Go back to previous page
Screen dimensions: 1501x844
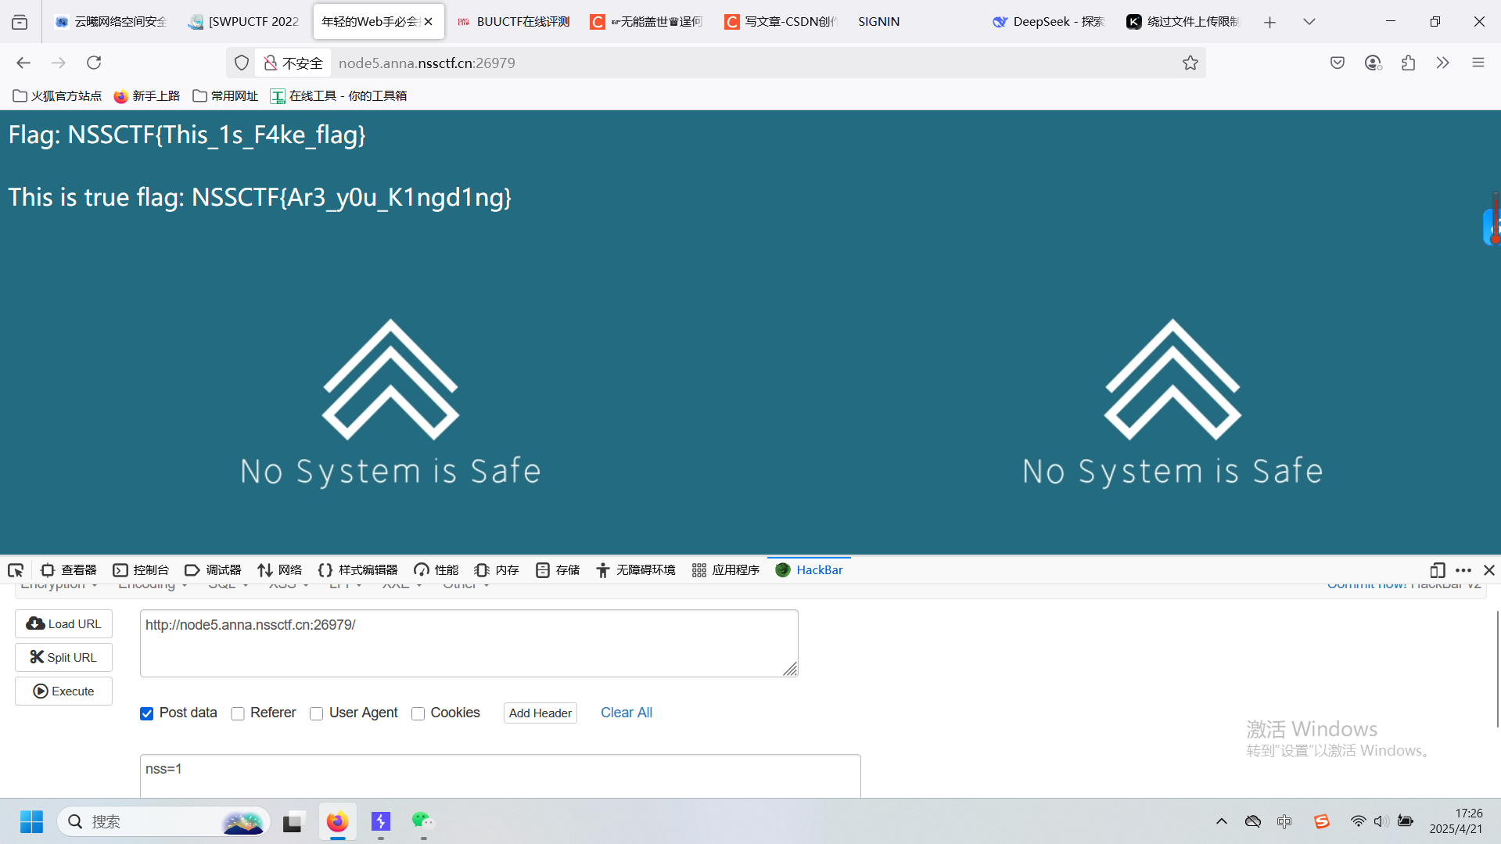pos(23,63)
